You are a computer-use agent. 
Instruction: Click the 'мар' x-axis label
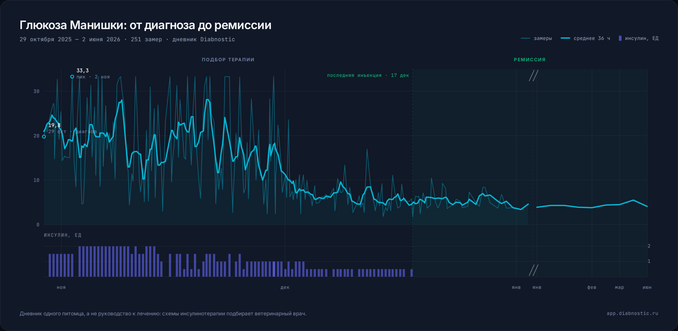point(619,288)
